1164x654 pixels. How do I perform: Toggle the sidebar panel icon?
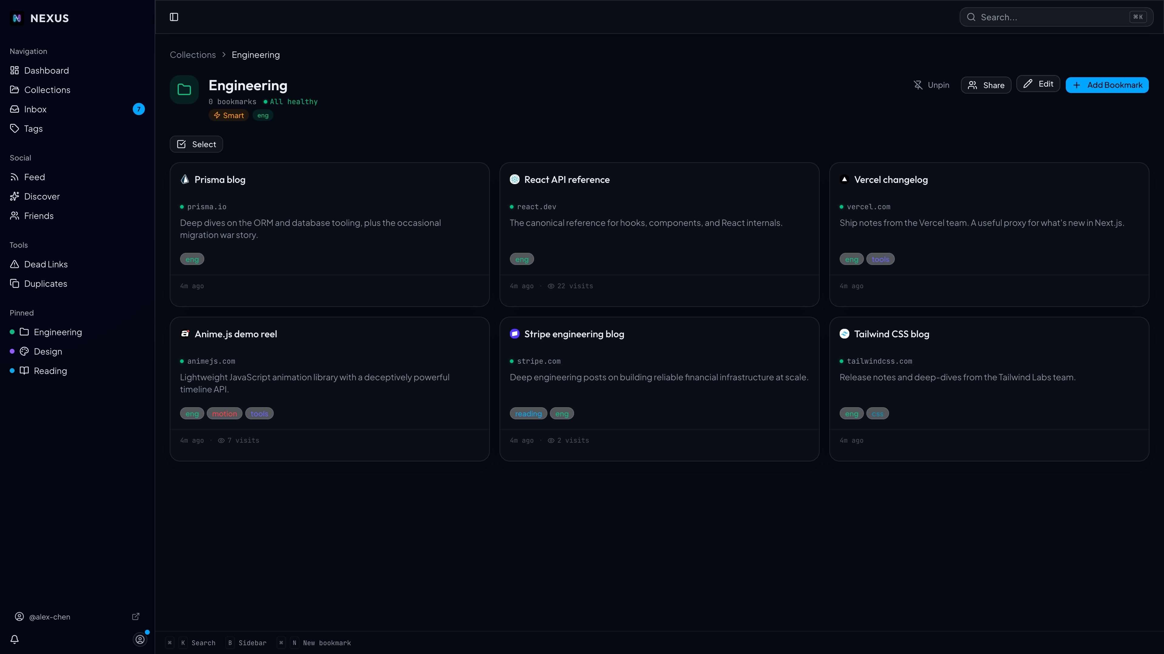174,17
